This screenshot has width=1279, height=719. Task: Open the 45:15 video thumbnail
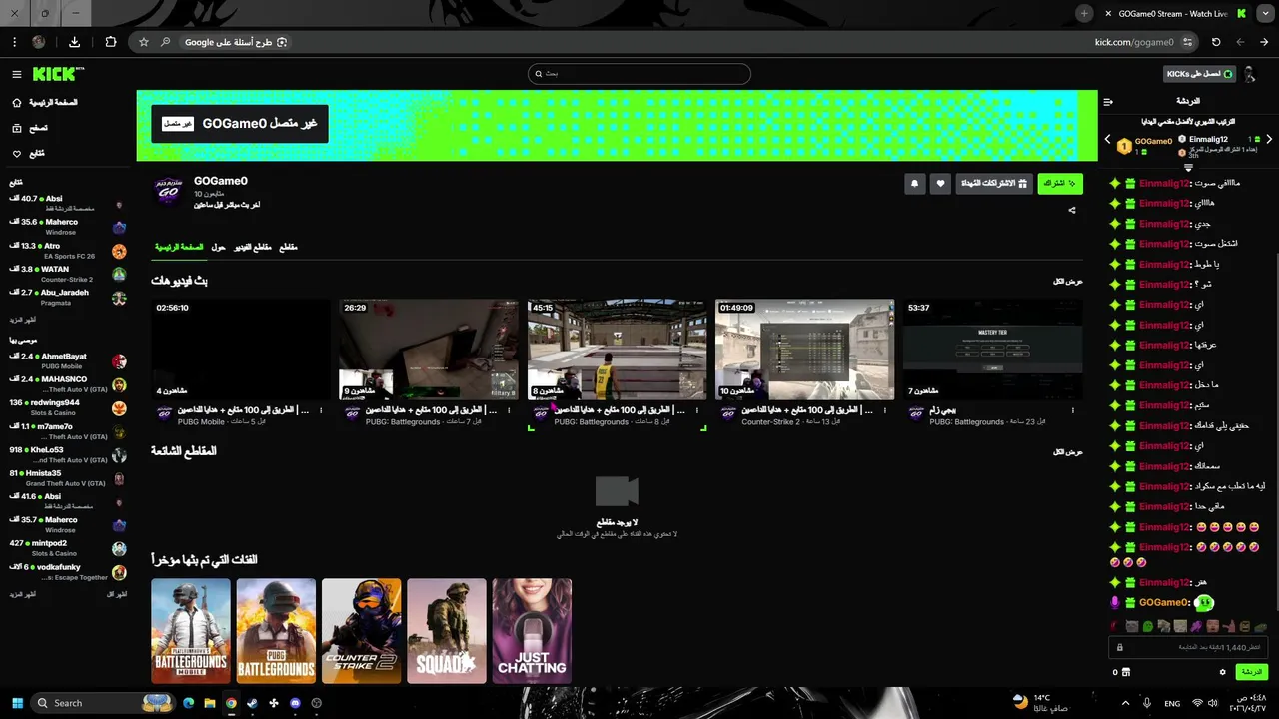[x=617, y=350]
